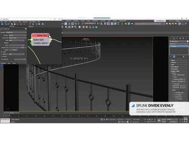
Task: Toggle the Set Mat ID checkbox
Action: (x=2, y=59)
